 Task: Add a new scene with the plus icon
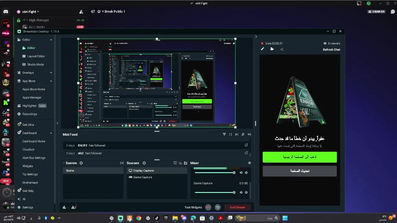(81, 163)
